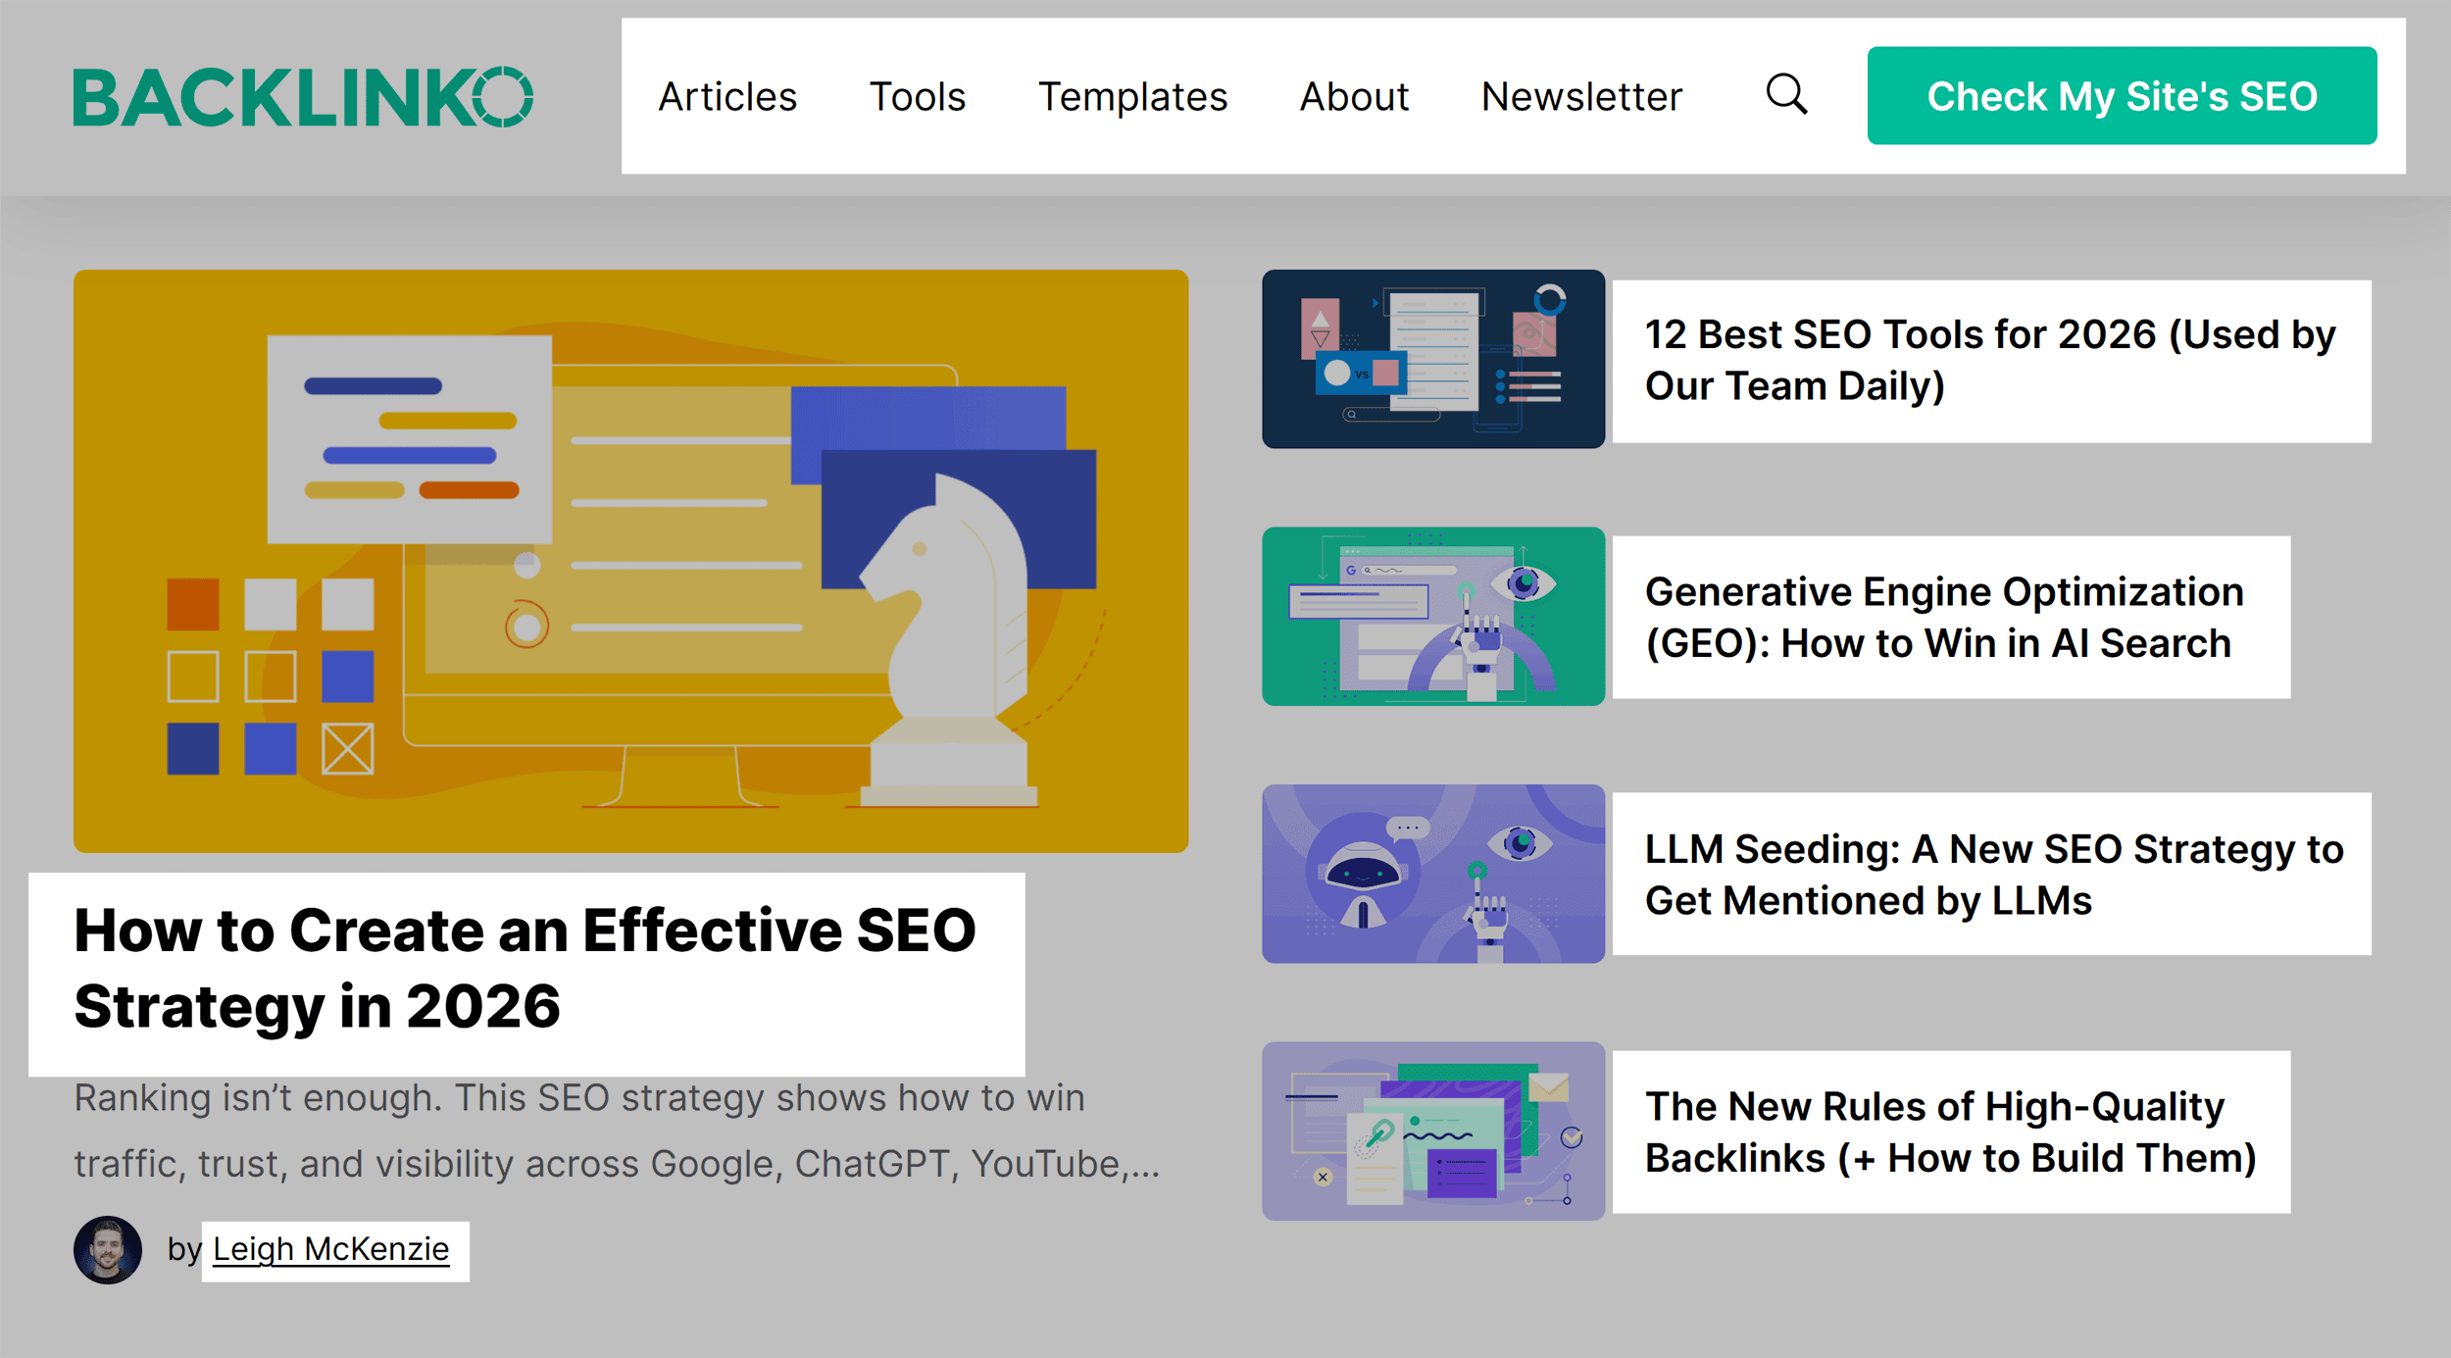The image size is (2451, 1358).
Task: Click the Check My Site's SEO button
Action: [2122, 96]
